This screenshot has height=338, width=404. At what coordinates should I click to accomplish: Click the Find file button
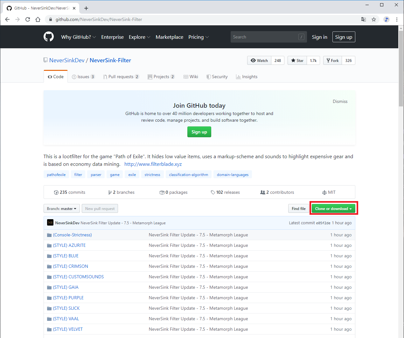pos(298,209)
